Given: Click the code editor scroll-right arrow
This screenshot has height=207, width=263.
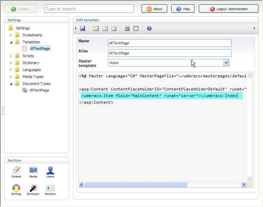Looking at the screenshot, I should pyautogui.click(x=244, y=185).
